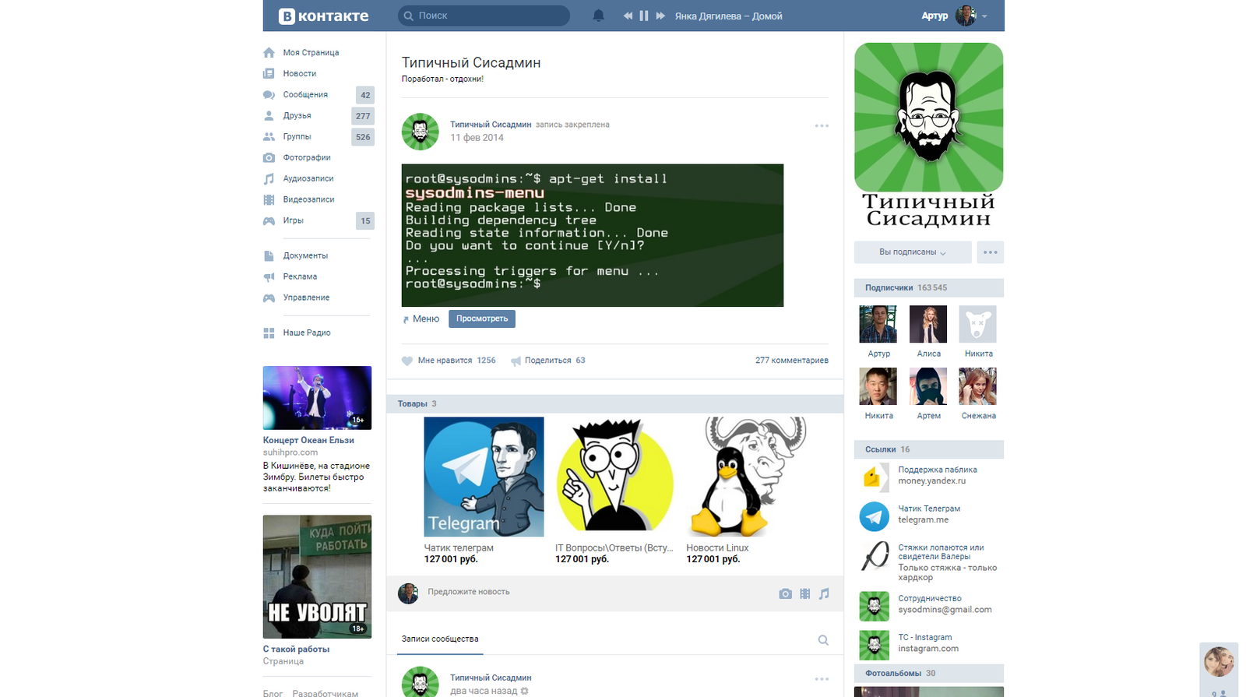1246x697 pixels.
Task: Open the Стяжки лопаются или свидетели Валеры link
Action: coord(941,552)
